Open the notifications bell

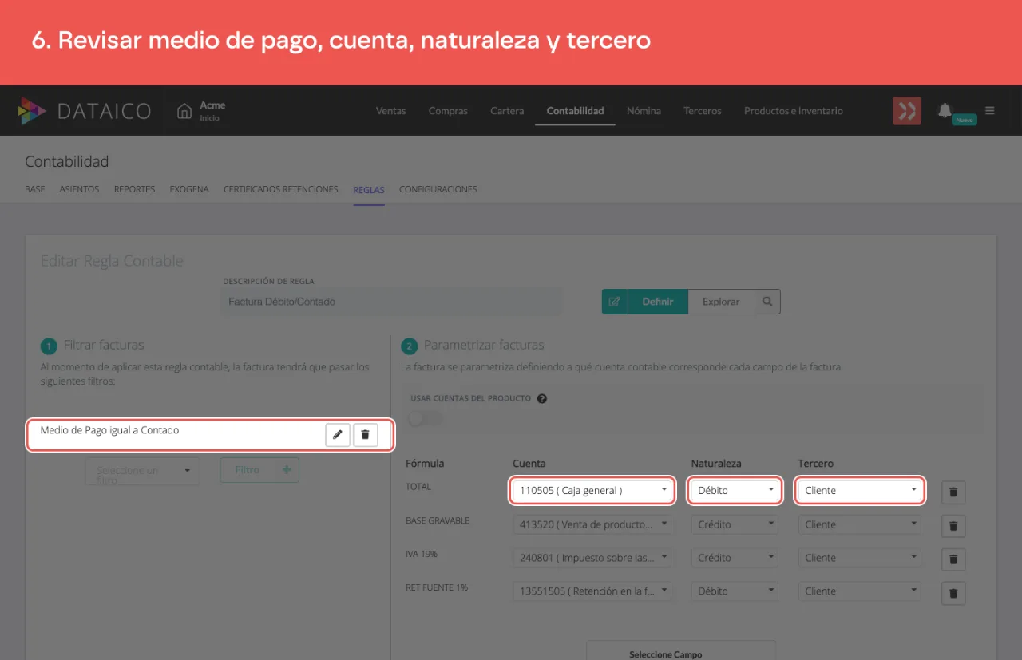(x=945, y=110)
